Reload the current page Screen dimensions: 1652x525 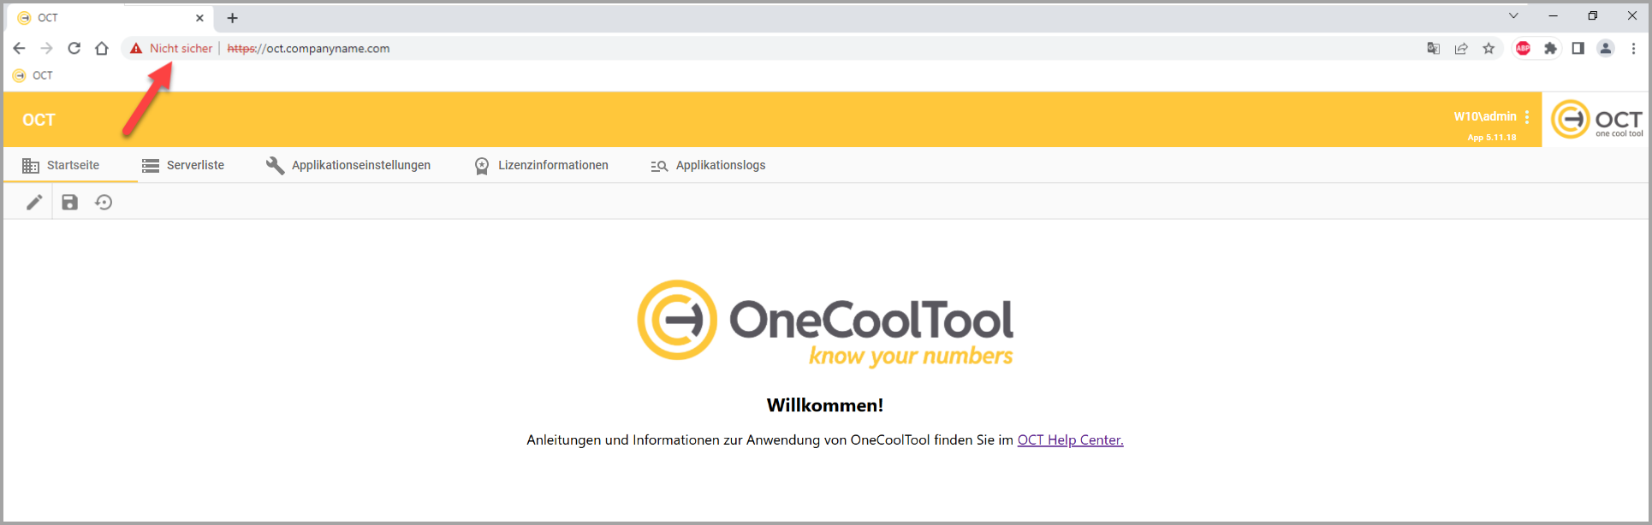pos(74,49)
